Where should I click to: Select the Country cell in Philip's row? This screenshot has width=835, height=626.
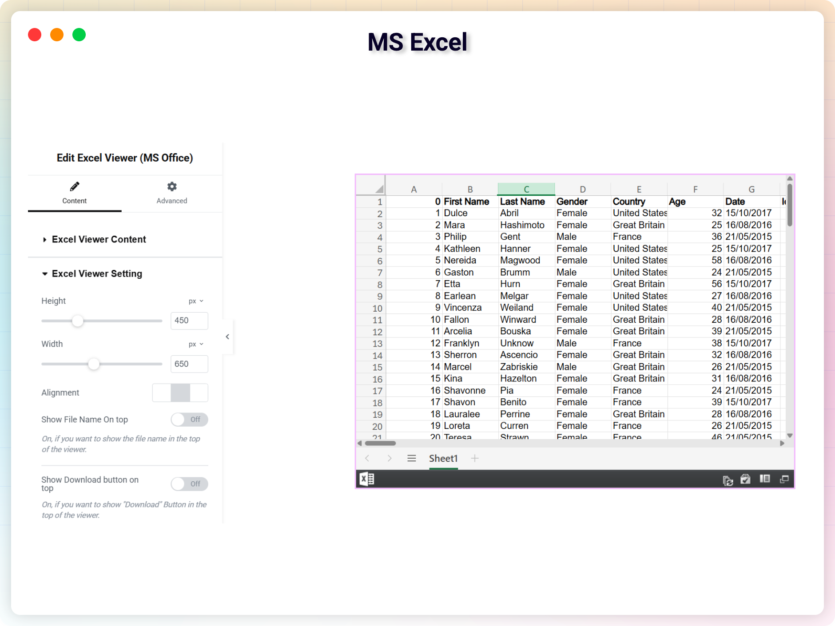639,237
